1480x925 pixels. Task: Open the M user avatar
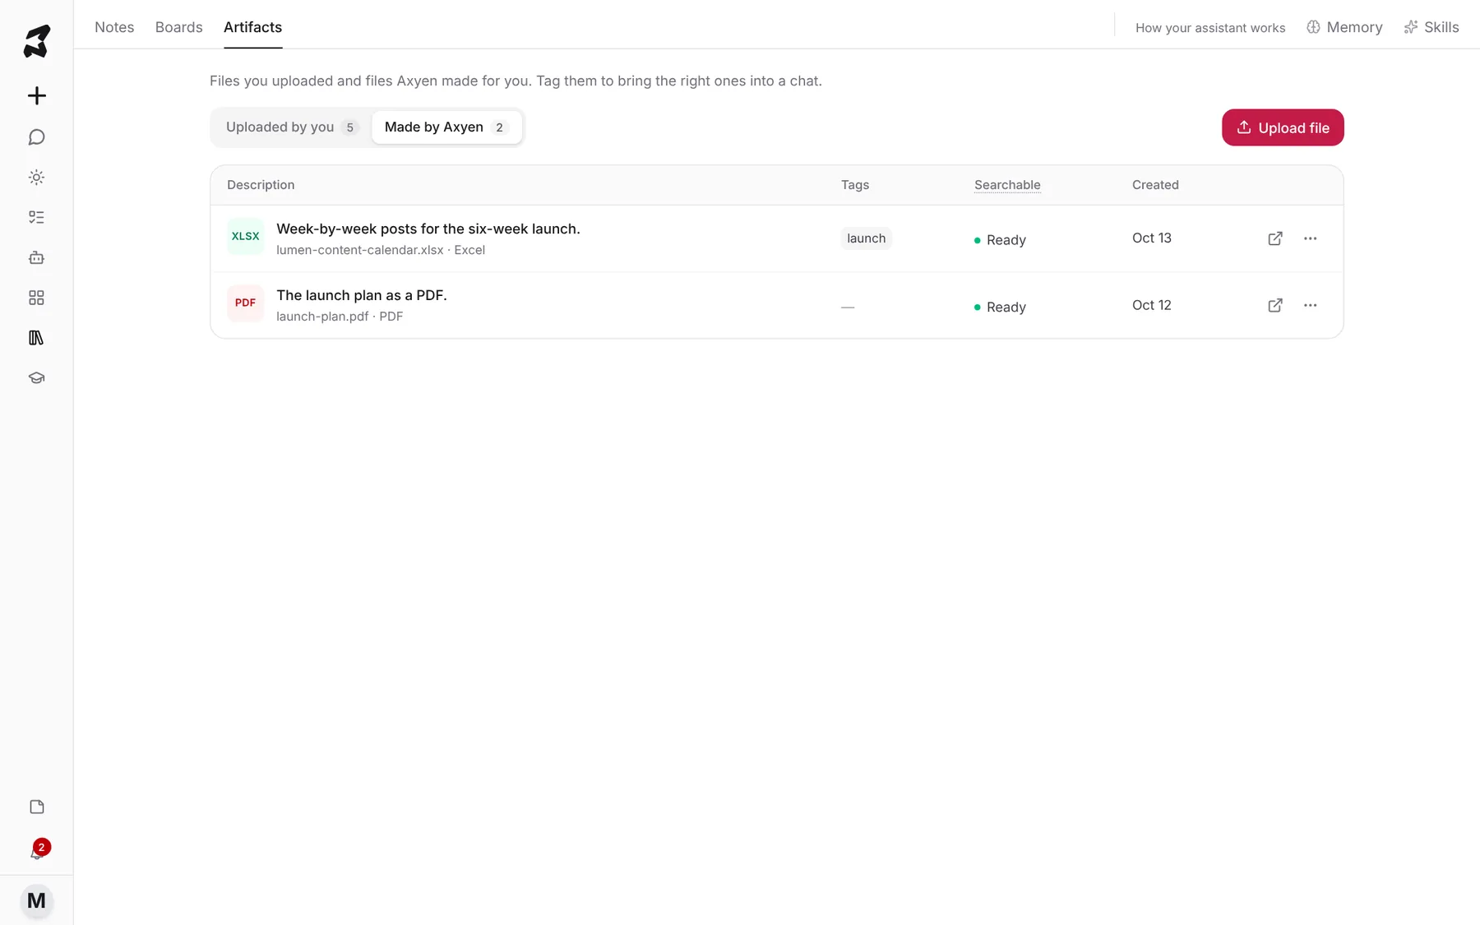(36, 901)
